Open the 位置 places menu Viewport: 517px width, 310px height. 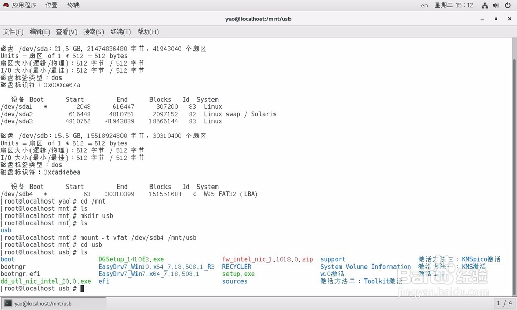[x=51, y=5]
